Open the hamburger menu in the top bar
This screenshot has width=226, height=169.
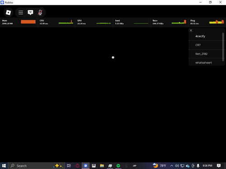pyautogui.click(x=21, y=13)
